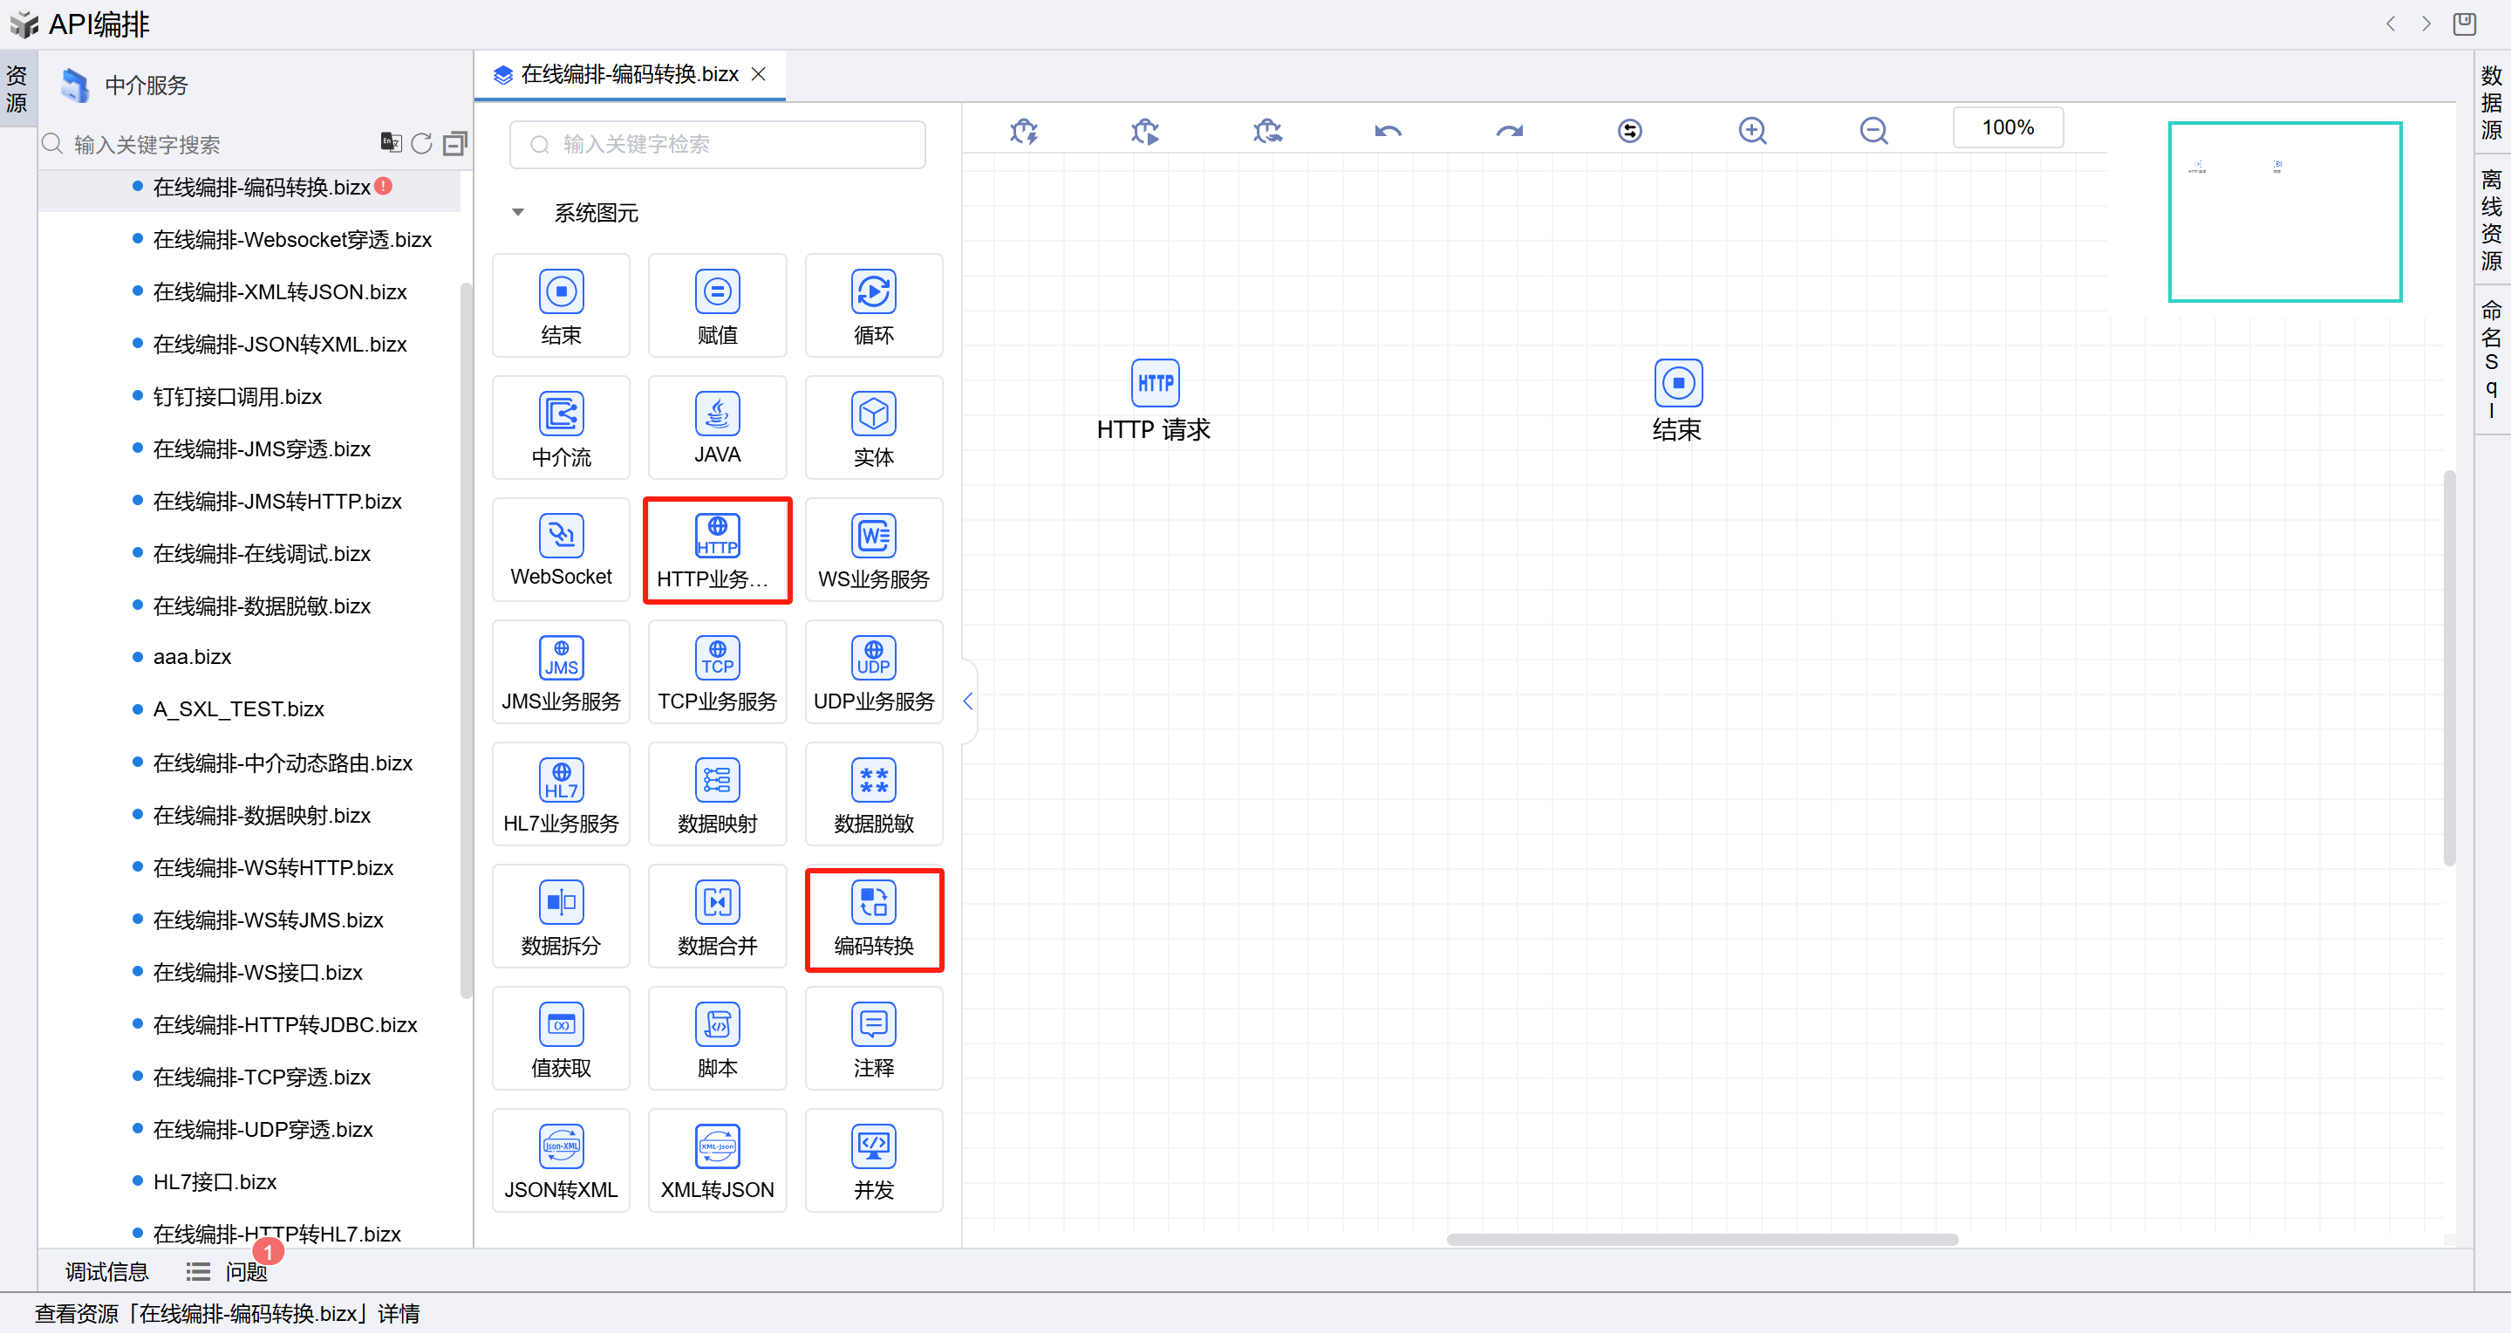Open the 100% zoom level box
This screenshot has height=1334, width=2511.
tap(2006, 127)
